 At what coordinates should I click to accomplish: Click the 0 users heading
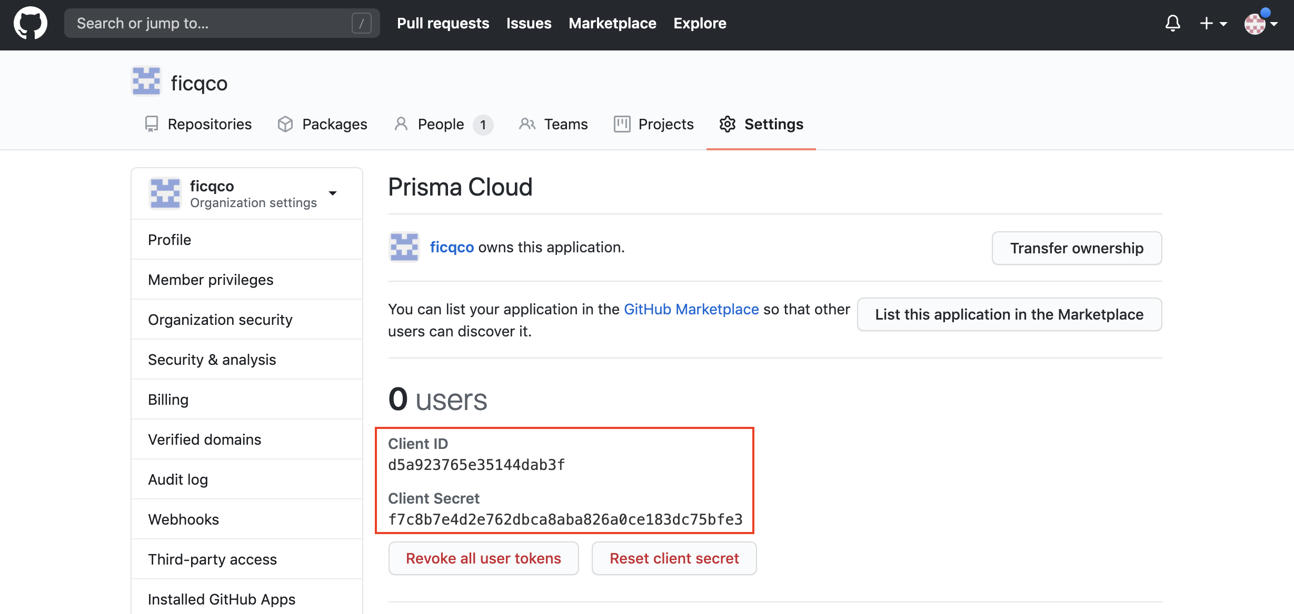point(437,400)
